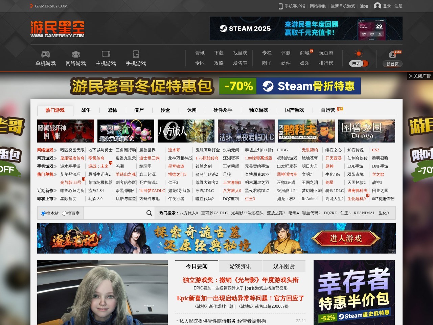Open the 网络游戏 group icon
This screenshot has height=325, width=433.
click(76, 54)
